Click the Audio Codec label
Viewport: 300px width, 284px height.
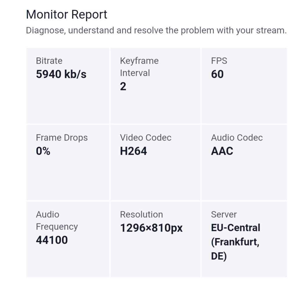237,138
